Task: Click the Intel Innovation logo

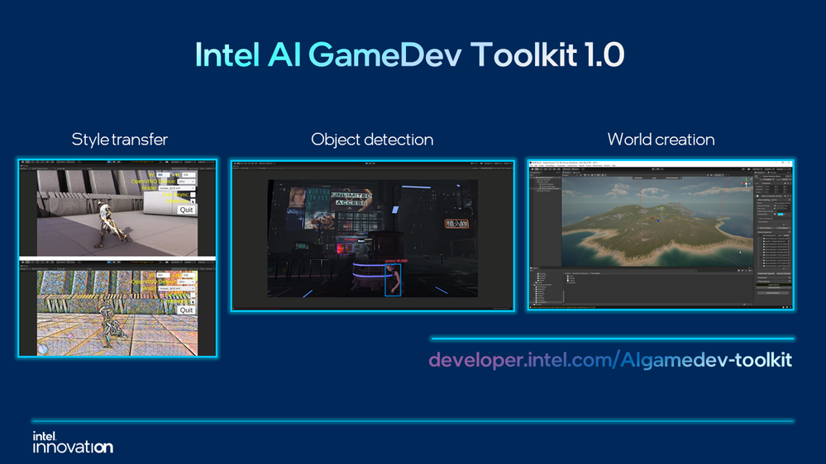Action: pos(73,443)
